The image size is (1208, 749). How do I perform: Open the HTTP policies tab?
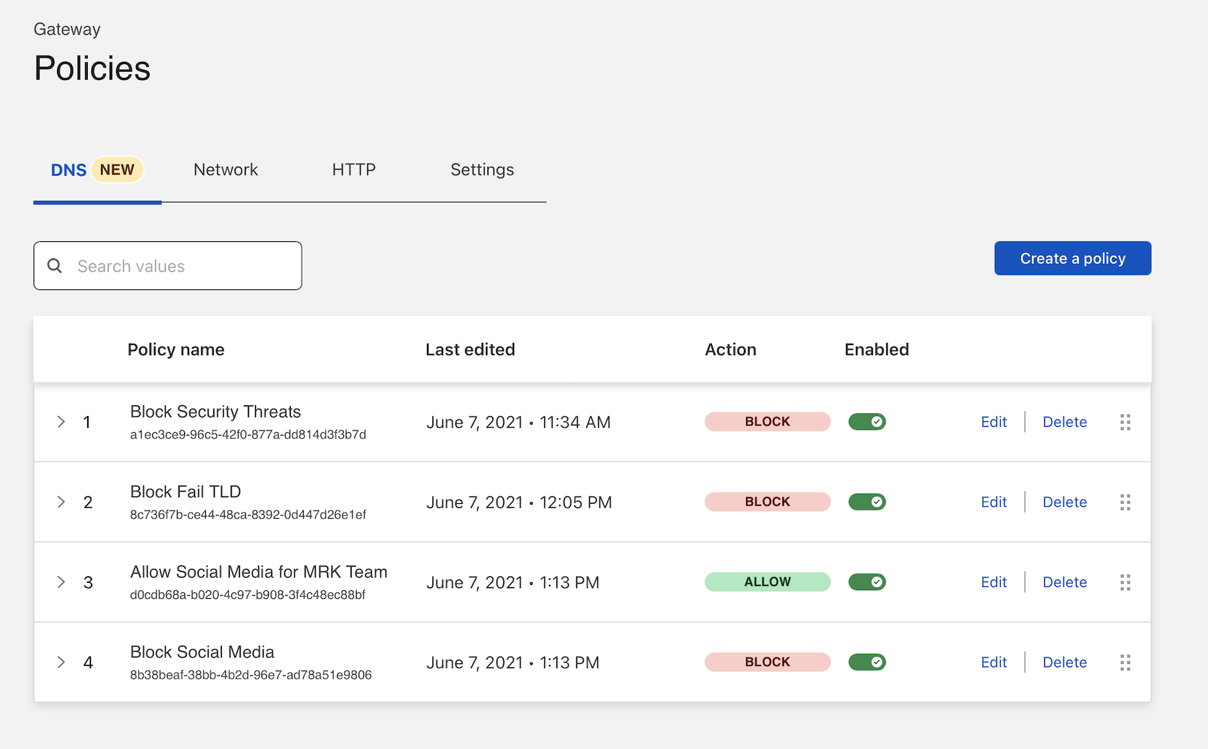(353, 170)
